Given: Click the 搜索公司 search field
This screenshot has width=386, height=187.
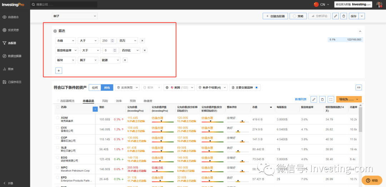Looking at the screenshot, I should pyautogui.click(x=64, y=4).
